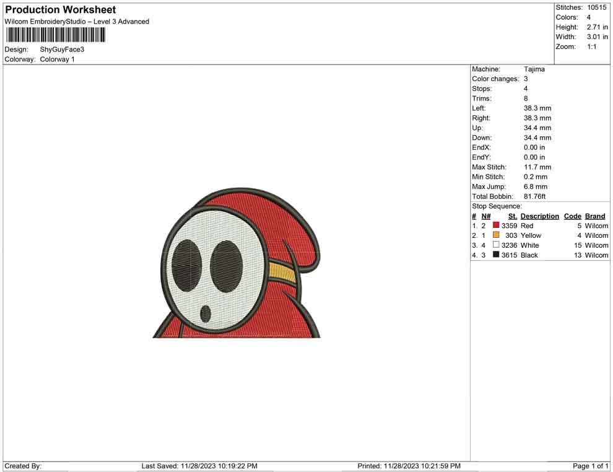Click the Colorway 1 value
Screen dimensions: 613x472
click(x=57, y=59)
